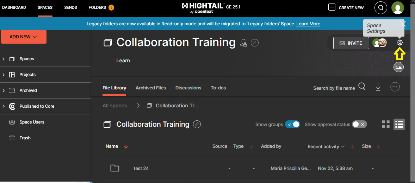Open the ADD NEW dropdown
The image size is (415, 183).
pyautogui.click(x=24, y=37)
